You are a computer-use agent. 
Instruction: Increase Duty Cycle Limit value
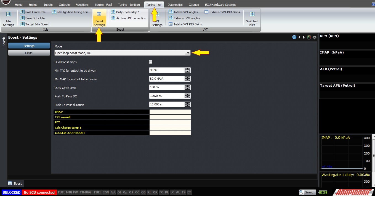click(x=187, y=86)
